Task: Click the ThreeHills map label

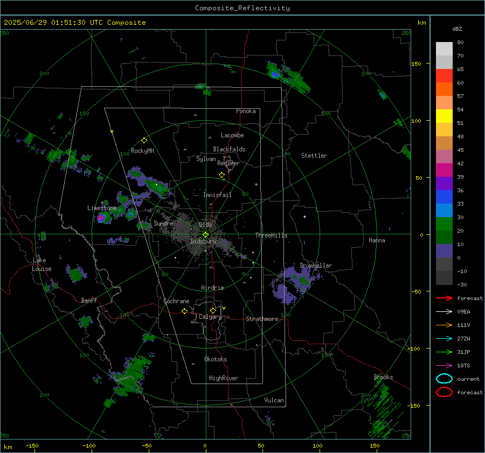Action: tap(271, 235)
